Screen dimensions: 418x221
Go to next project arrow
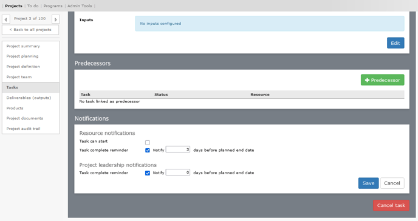pos(55,19)
